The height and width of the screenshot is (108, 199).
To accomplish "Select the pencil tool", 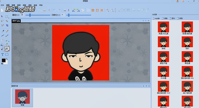I will click(x=7, y=31).
